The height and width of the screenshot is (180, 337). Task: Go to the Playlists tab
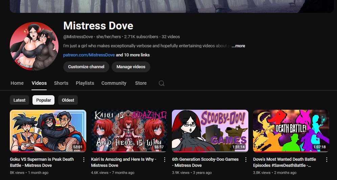tap(85, 83)
